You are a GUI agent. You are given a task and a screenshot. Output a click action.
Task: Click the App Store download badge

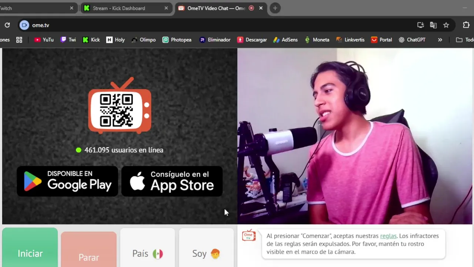[172, 181]
